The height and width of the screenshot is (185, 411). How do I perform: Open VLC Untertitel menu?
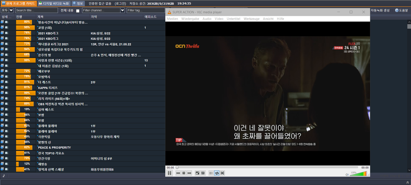[233, 19]
